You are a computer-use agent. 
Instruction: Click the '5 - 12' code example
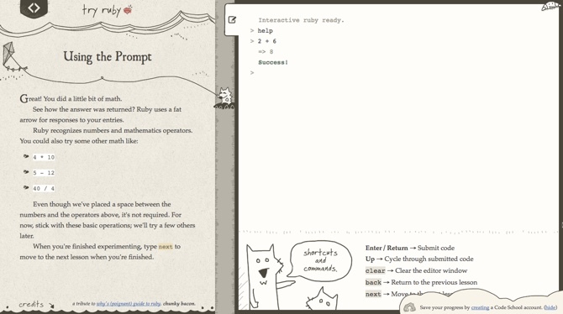44,173
